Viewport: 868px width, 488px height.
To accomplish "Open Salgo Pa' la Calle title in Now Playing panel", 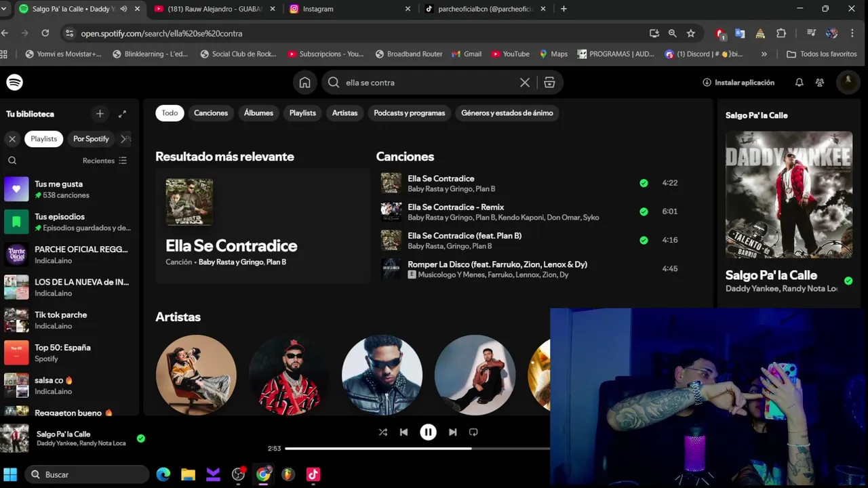I will [x=771, y=275].
